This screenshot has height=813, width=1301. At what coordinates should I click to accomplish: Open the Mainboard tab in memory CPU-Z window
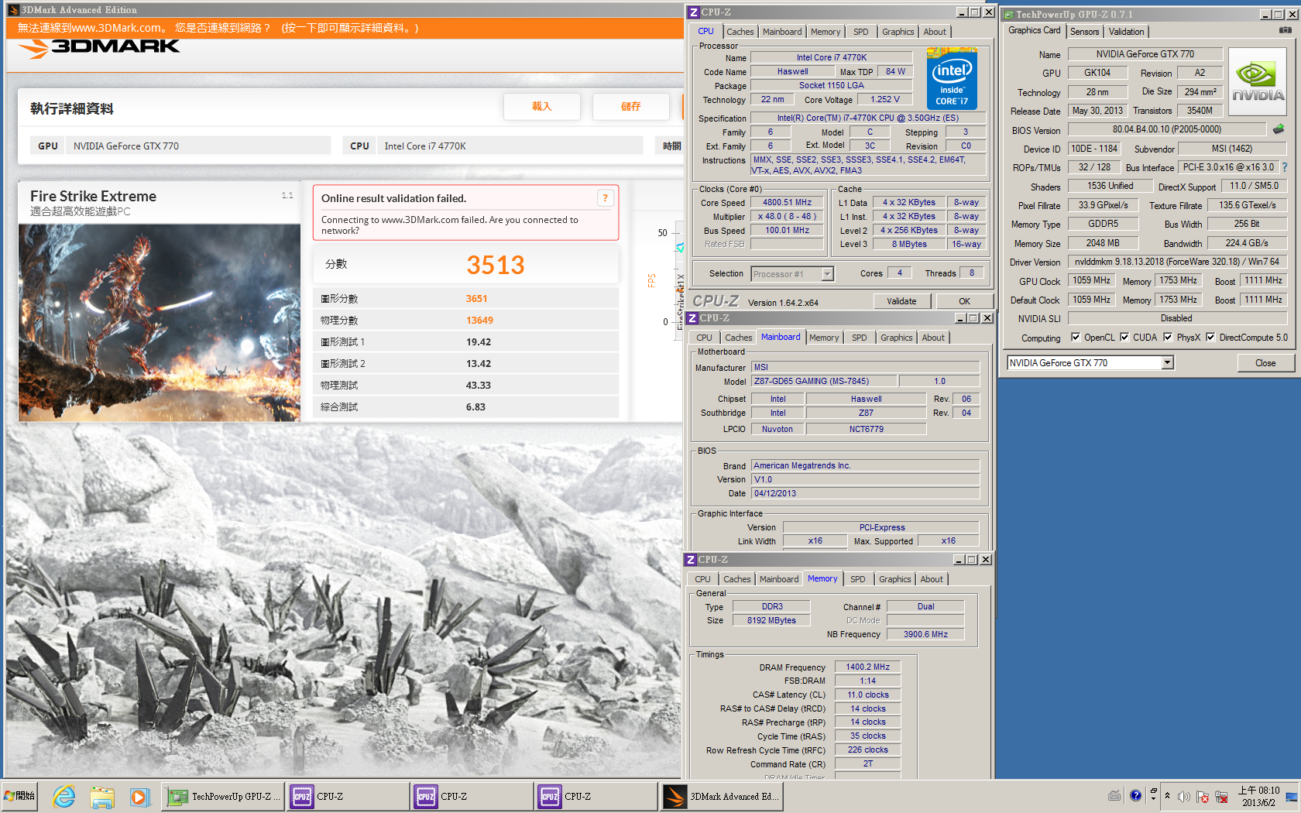click(x=778, y=579)
